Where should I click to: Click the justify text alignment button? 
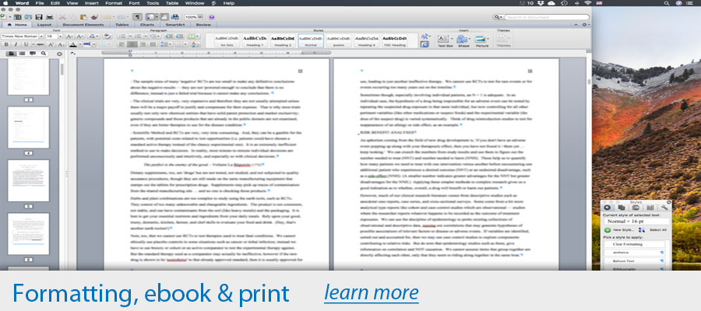click(153, 44)
